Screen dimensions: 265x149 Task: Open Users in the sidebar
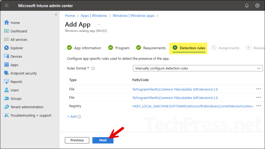[x=15, y=90]
